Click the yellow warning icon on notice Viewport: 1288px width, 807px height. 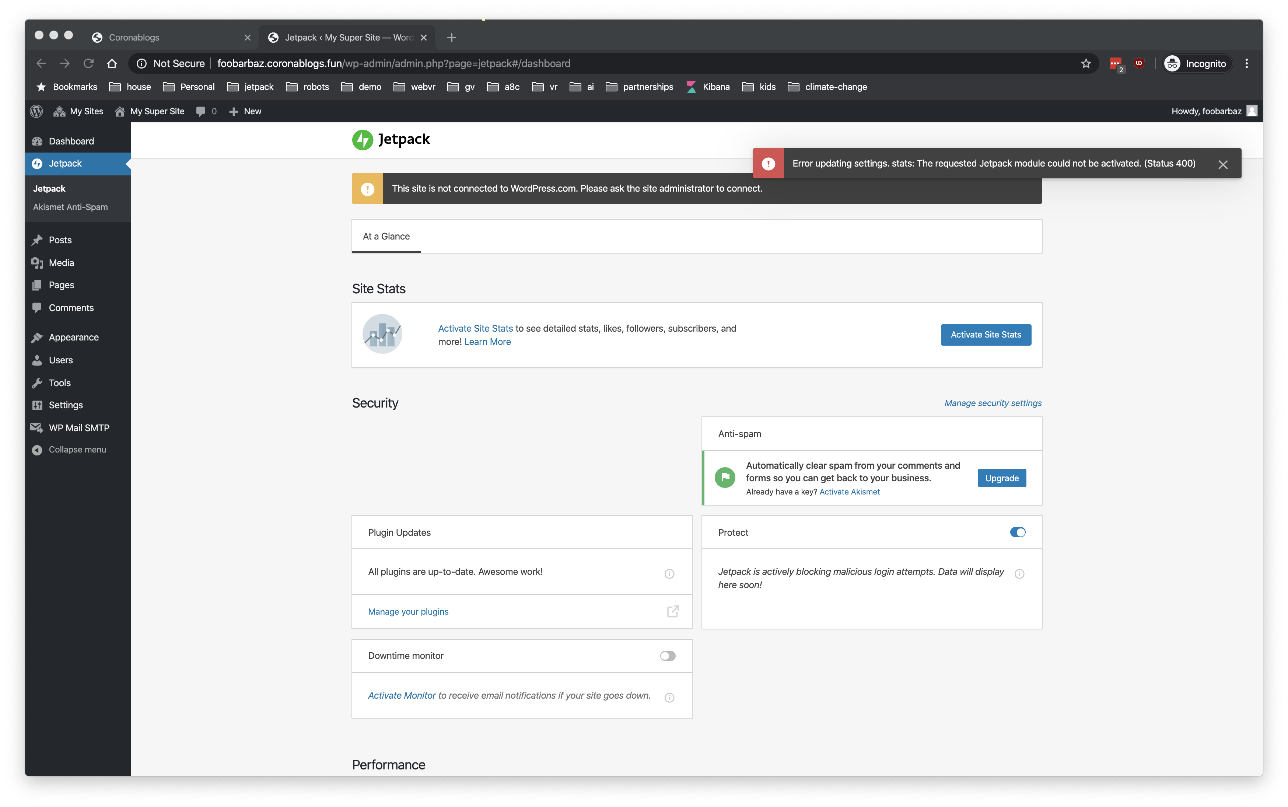click(x=368, y=189)
